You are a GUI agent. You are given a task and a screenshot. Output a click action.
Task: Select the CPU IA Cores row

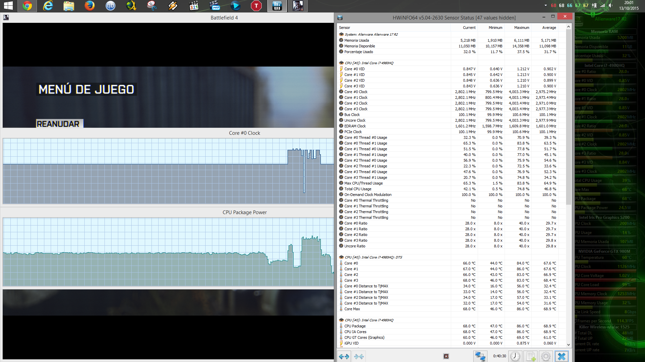pyautogui.click(x=451, y=332)
